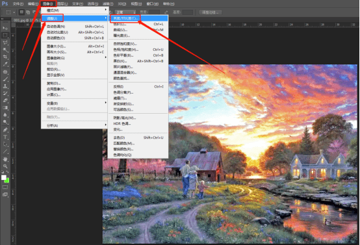Open the 滤镜(T) menu
This screenshot has height=245, width=360.
tap(108, 4)
